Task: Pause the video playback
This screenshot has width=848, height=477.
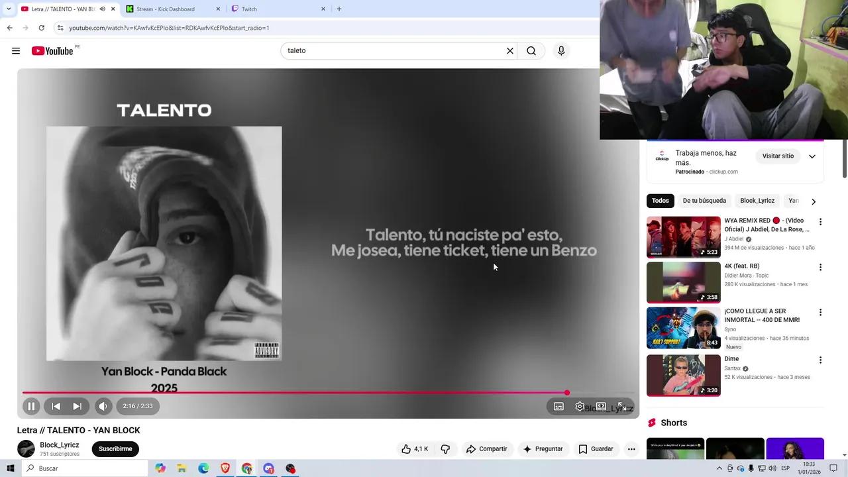Action: pyautogui.click(x=31, y=406)
